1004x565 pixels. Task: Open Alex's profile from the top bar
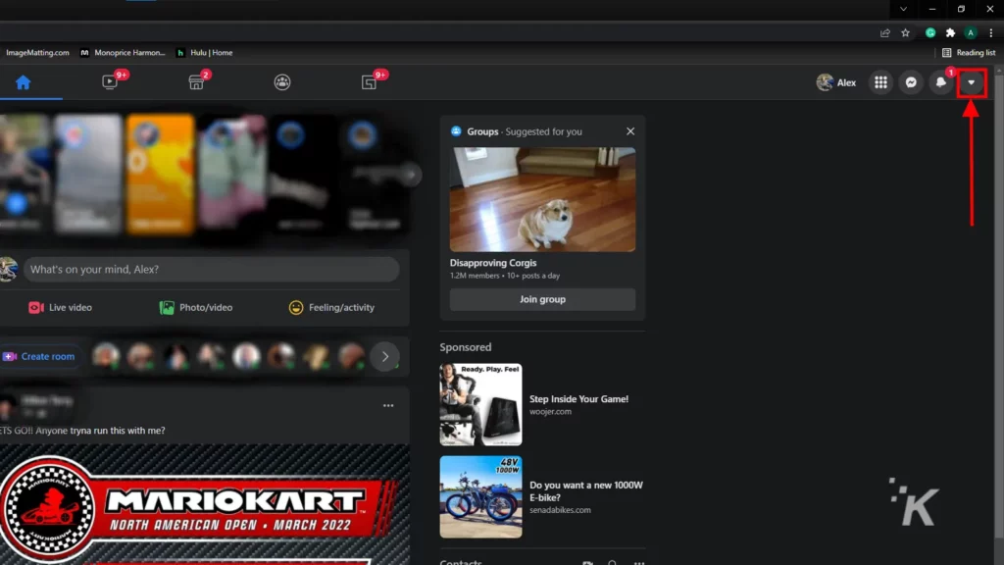(836, 82)
